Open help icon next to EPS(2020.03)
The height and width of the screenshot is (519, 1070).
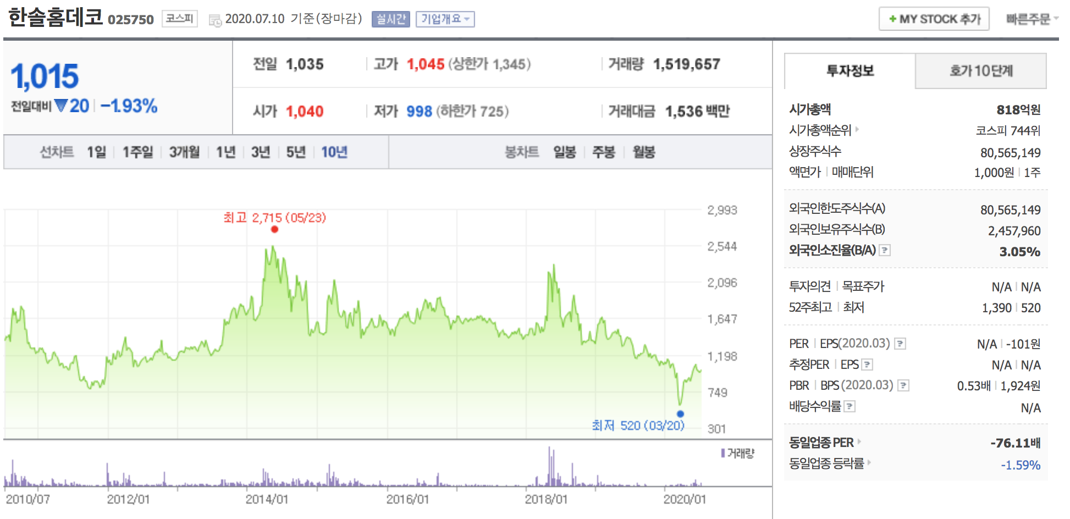click(900, 344)
